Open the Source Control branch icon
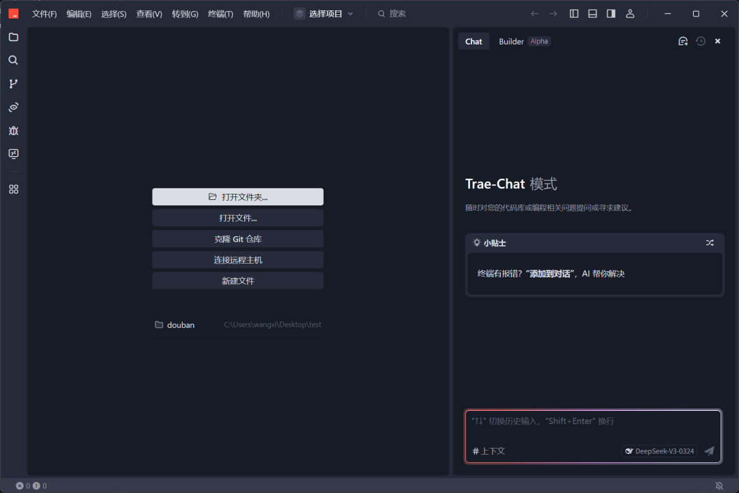 [14, 84]
